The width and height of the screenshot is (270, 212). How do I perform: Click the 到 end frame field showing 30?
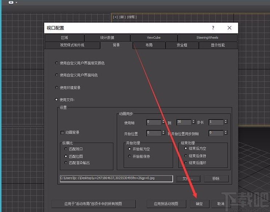tap(184, 122)
